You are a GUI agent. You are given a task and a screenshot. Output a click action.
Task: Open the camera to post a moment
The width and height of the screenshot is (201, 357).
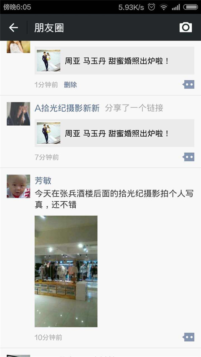click(186, 27)
